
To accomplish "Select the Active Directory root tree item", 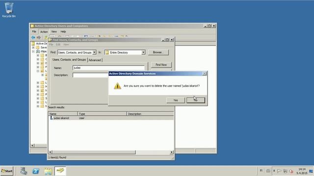I will 39,44.
